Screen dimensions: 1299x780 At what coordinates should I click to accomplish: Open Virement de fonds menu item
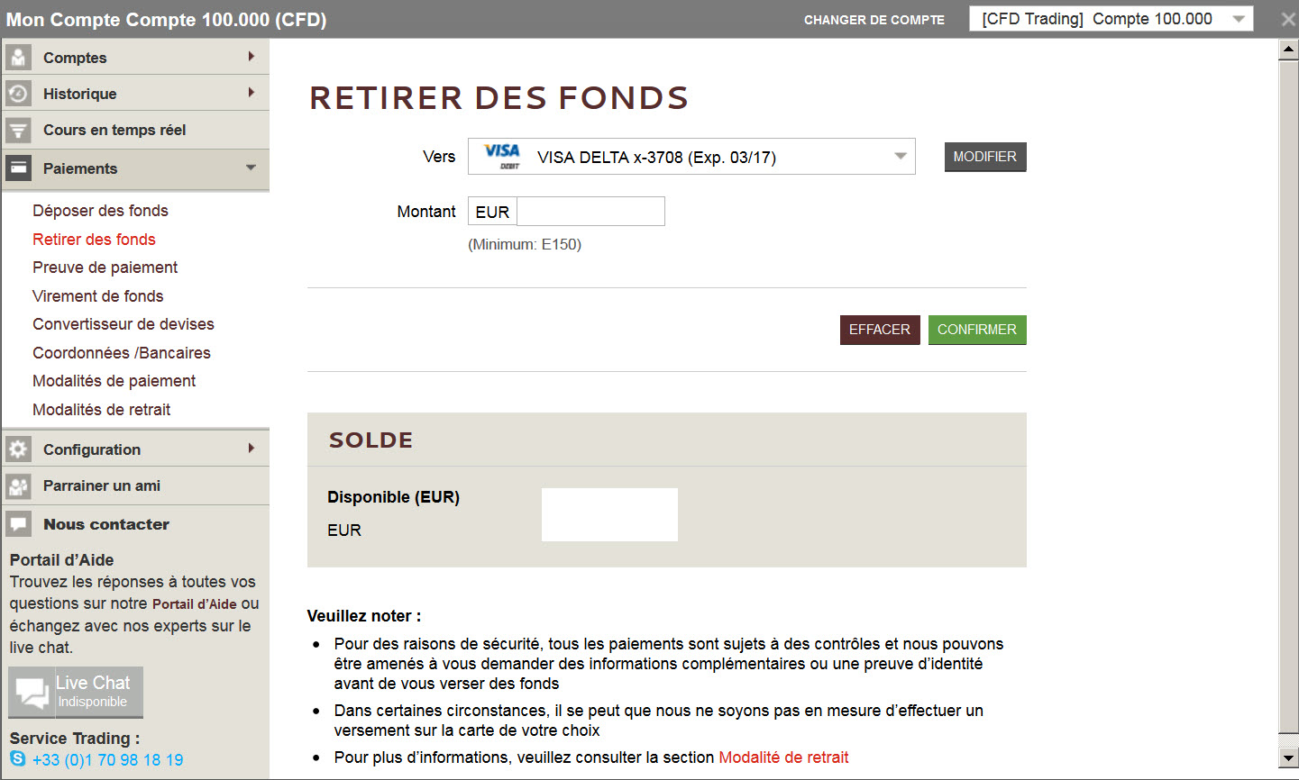pos(97,296)
